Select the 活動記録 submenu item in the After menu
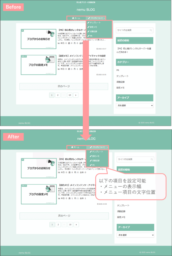Image resolution: width=172 pixels, height=256 pixels. [x=96, y=161]
